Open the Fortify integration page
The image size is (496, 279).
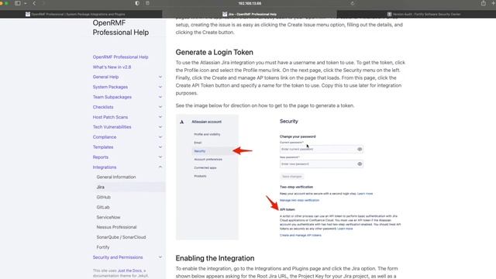point(103,247)
